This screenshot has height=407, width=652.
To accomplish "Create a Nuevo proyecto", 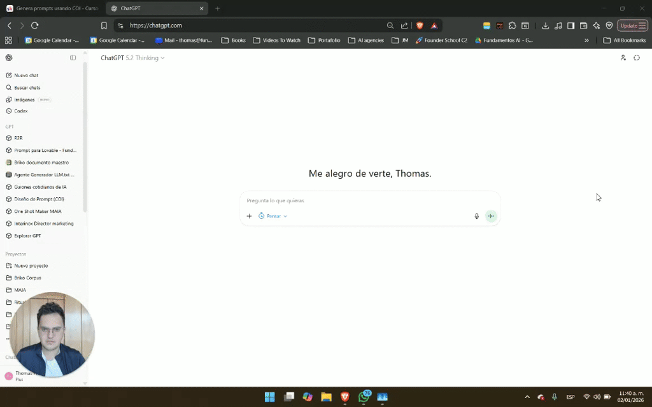I will [x=27, y=266].
